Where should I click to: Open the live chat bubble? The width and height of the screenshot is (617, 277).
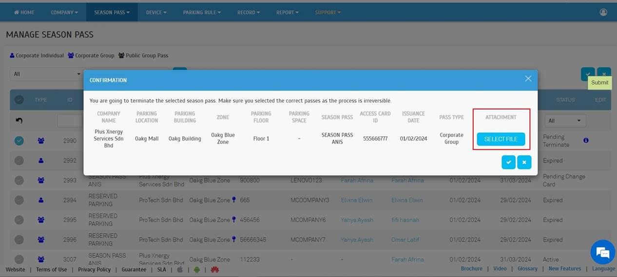pos(602,252)
